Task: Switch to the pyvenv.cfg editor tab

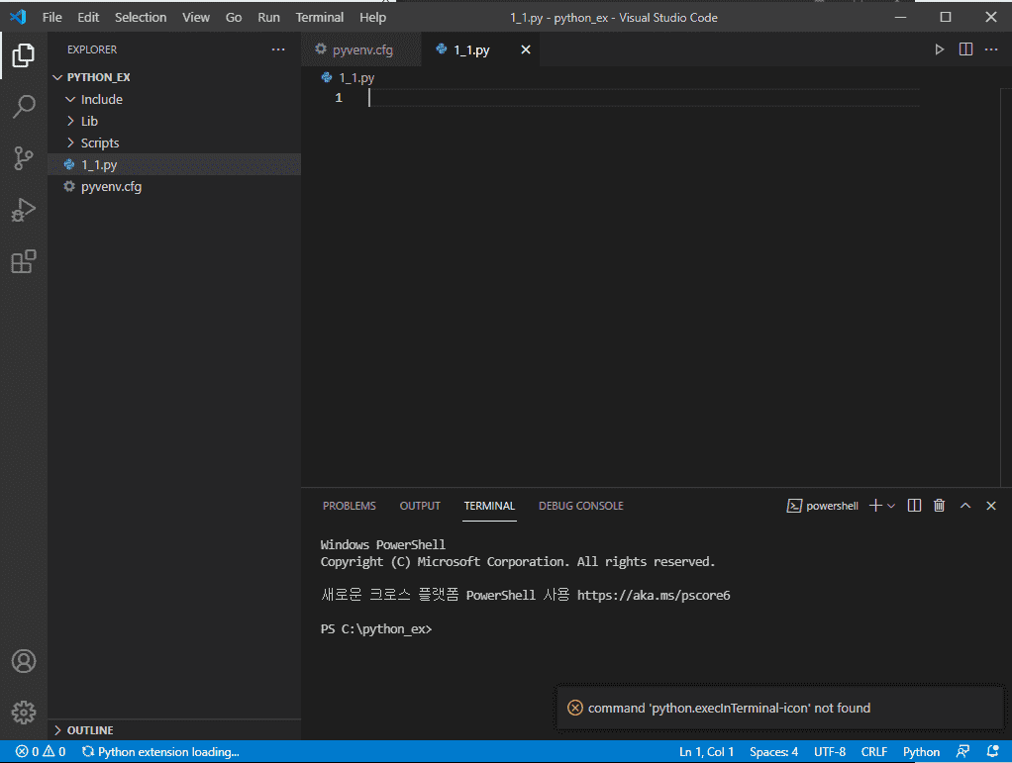Action: pos(361,49)
